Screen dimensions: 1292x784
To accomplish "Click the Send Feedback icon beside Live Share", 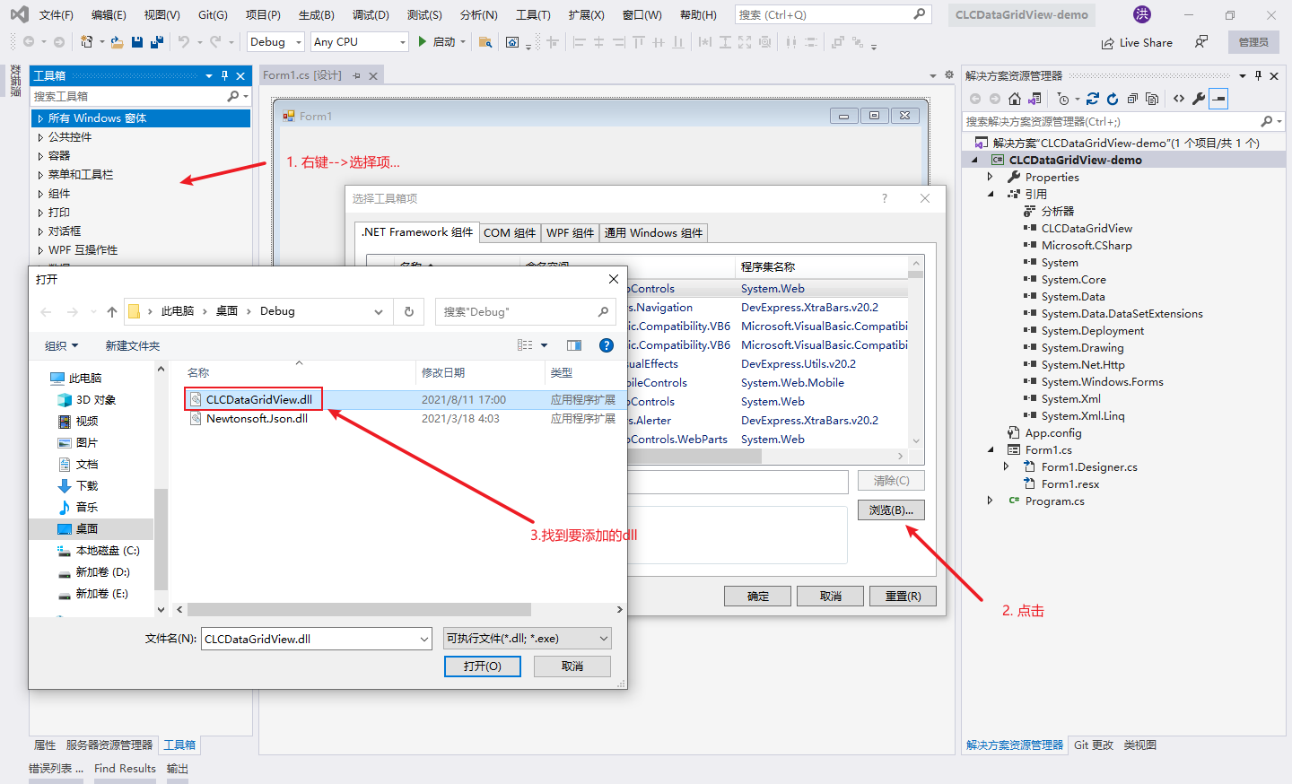I will 1201,42.
